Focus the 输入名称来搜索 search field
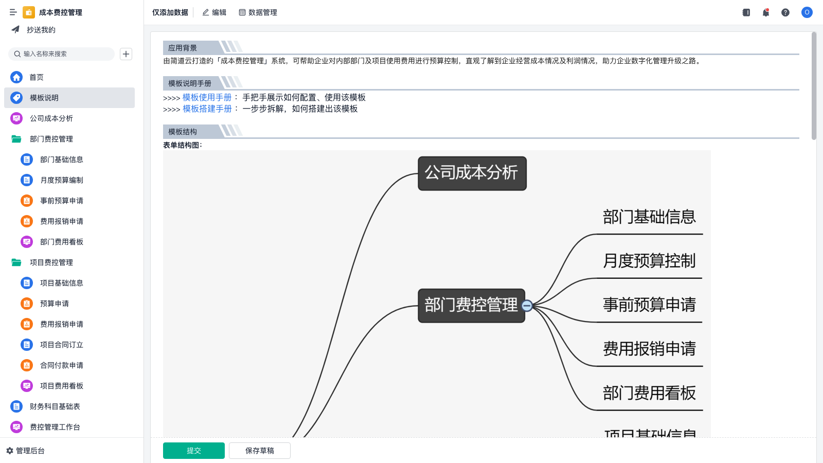 point(61,54)
